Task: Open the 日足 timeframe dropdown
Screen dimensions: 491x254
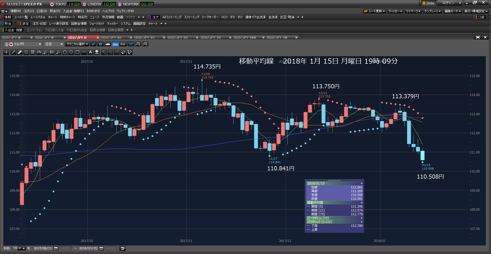Action: tap(54, 44)
